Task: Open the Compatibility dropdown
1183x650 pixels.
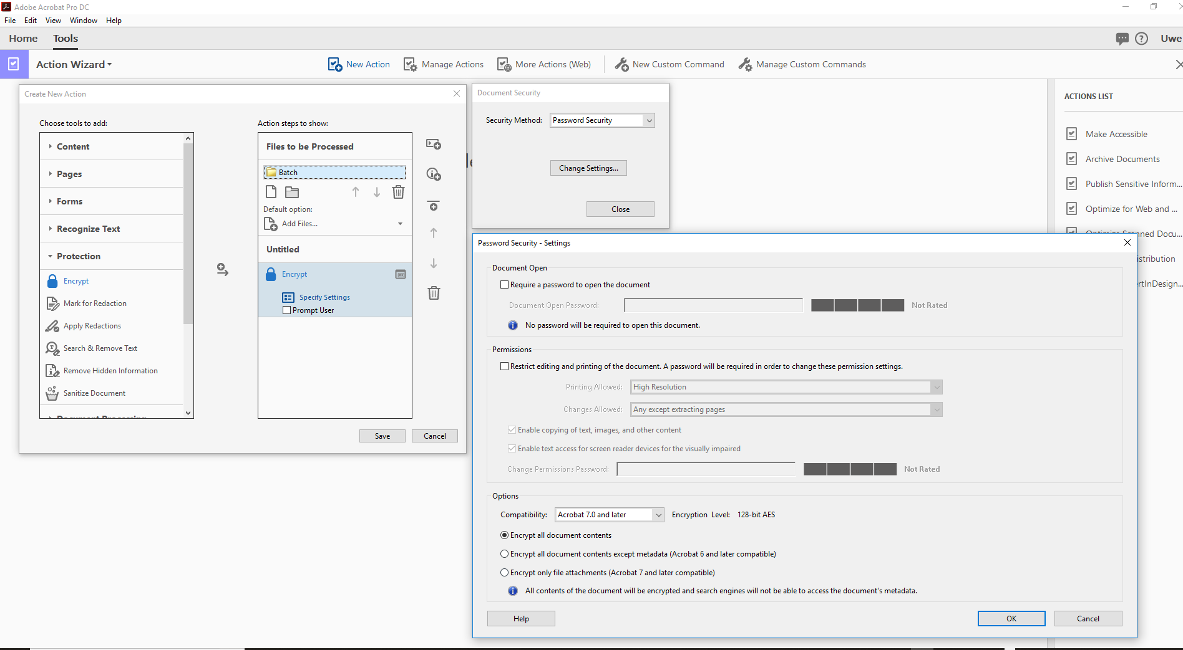Action: (x=609, y=515)
